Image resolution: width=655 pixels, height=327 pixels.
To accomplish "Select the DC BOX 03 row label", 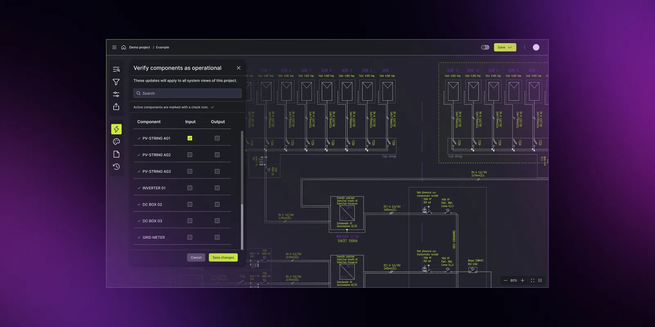I will coord(152,221).
